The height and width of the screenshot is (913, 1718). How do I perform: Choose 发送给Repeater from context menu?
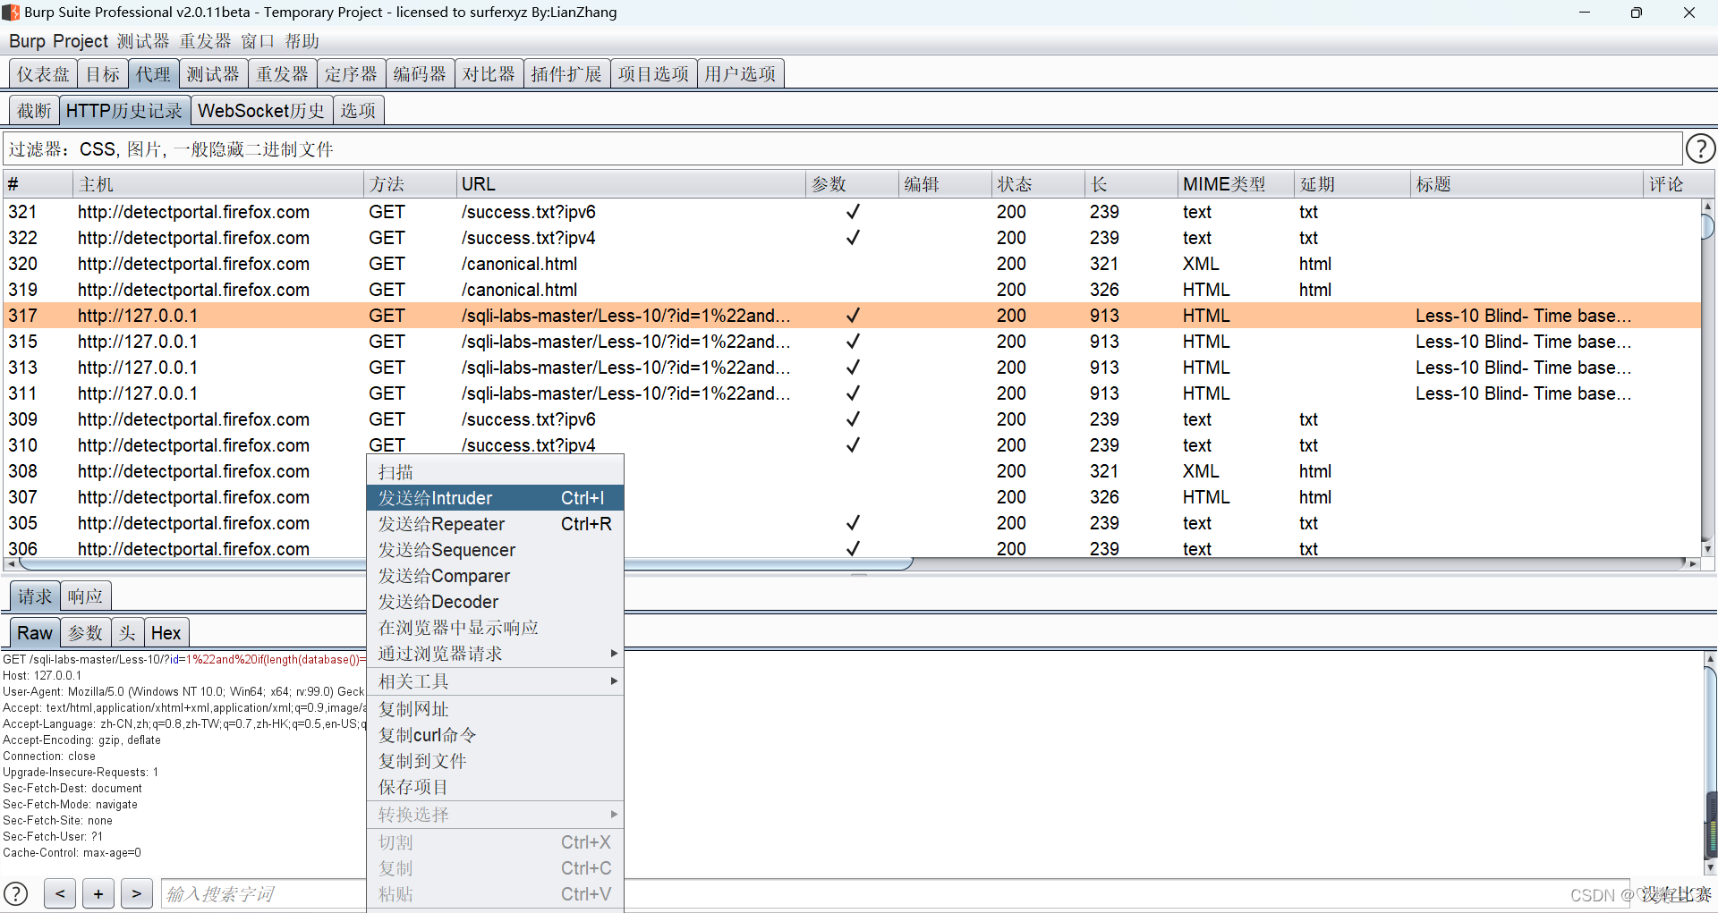[495, 524]
